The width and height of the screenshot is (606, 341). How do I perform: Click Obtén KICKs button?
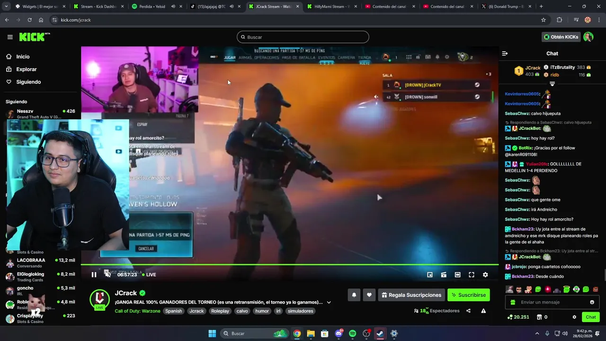coord(561,37)
